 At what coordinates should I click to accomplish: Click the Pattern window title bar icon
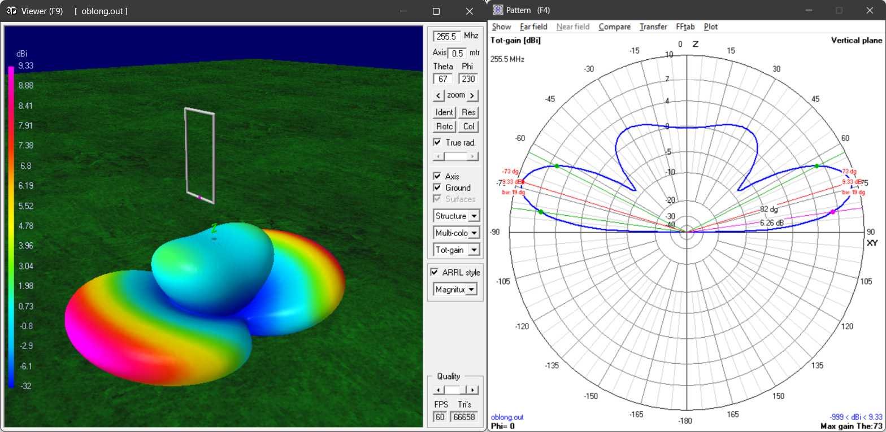(498, 10)
